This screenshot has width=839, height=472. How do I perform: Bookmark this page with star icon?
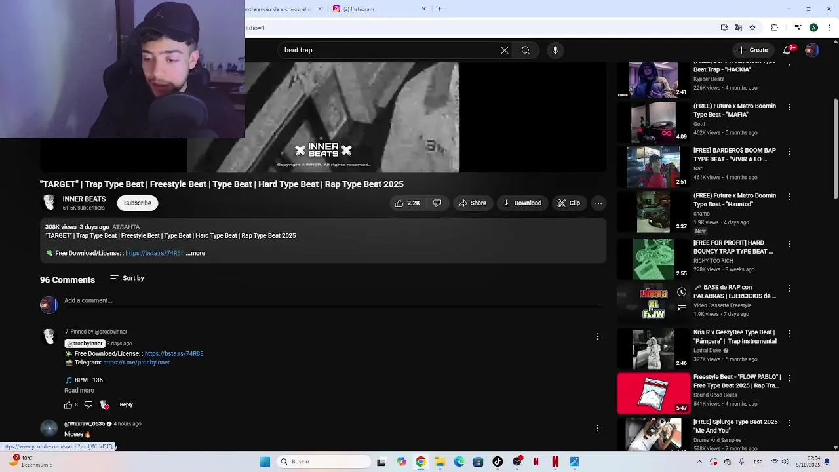[752, 28]
